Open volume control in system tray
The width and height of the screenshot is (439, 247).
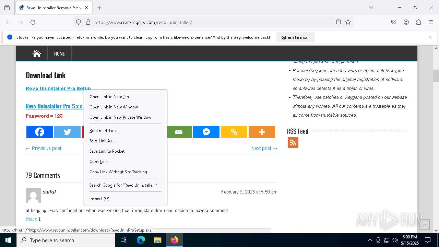point(395,240)
